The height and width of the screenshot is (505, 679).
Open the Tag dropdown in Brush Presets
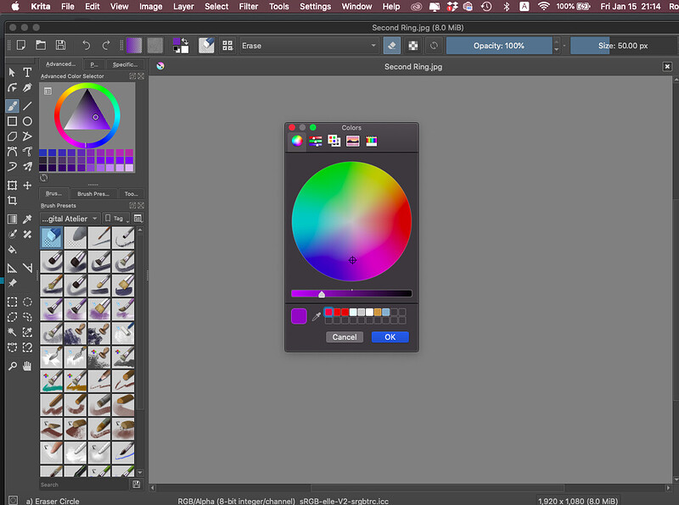click(x=117, y=219)
